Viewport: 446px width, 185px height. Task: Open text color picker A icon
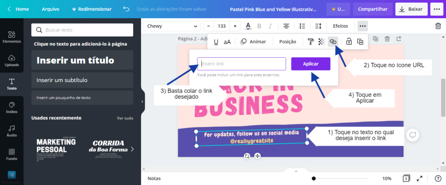248,26
